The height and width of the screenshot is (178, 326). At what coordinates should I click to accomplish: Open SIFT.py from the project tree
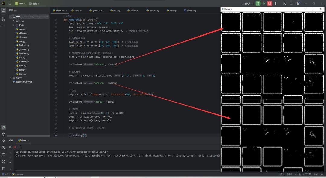click(22, 65)
